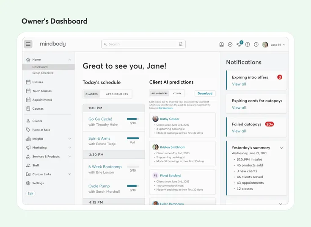Viewport: 311px width, 227px height.
Task: Open Setup Checklist in the sidebar
Action: (43, 73)
